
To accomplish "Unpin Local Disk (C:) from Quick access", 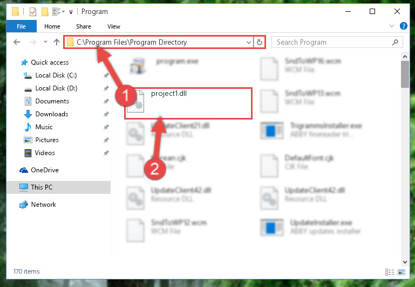I will tap(106, 75).
